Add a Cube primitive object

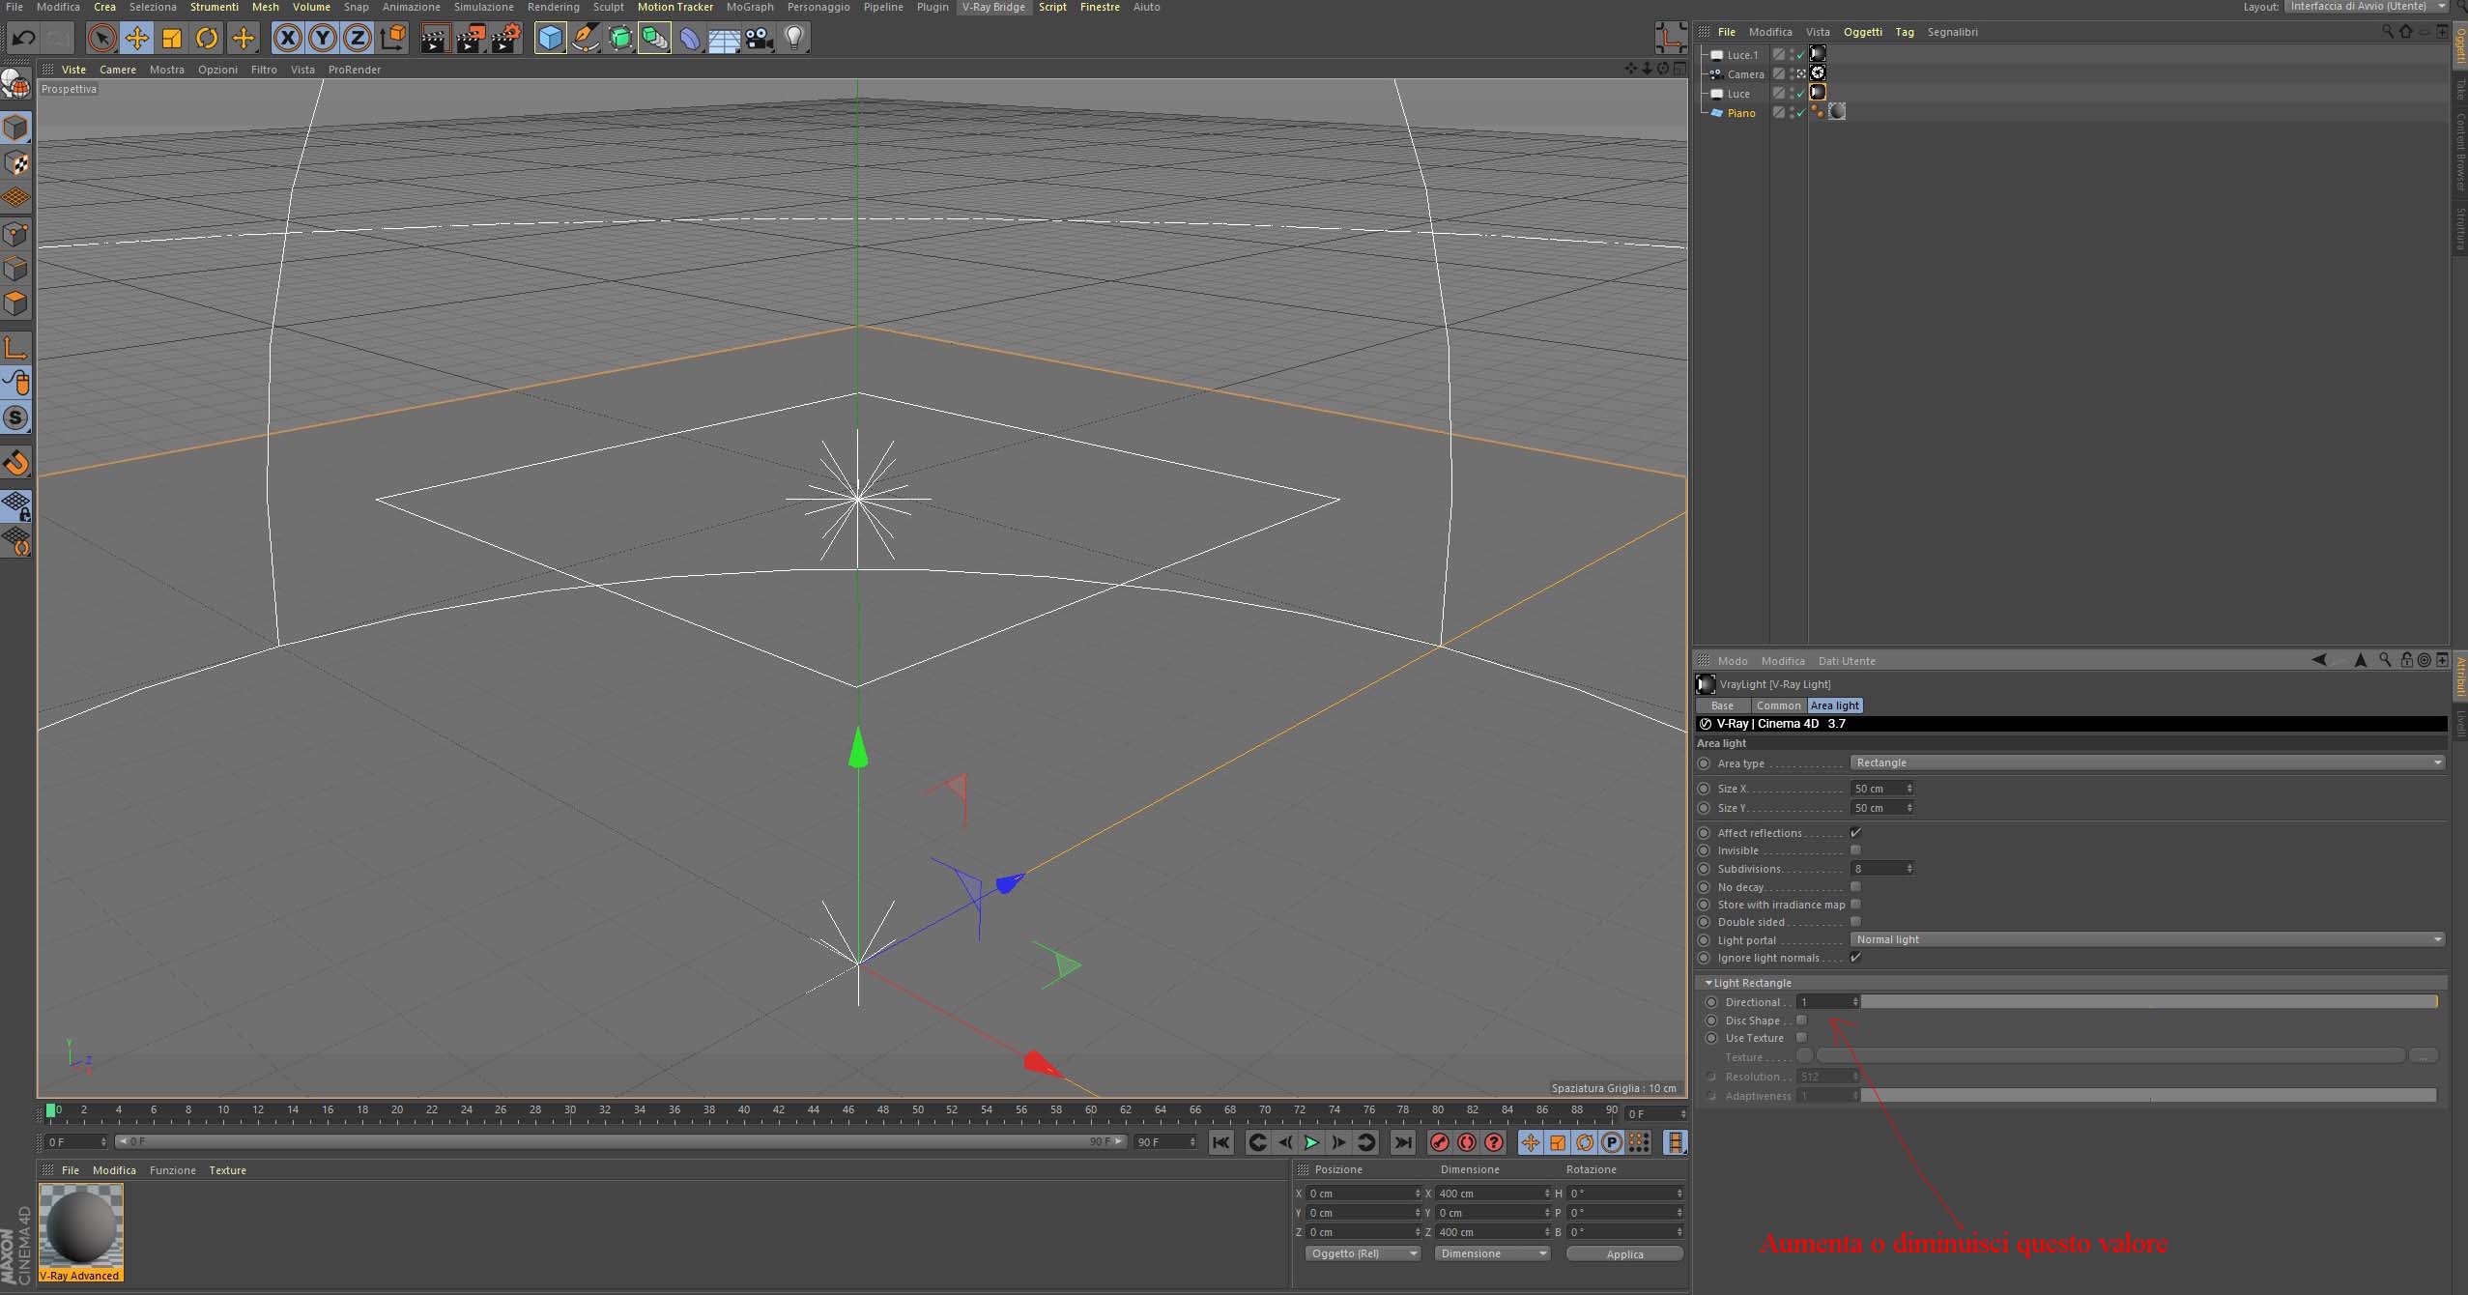[550, 39]
